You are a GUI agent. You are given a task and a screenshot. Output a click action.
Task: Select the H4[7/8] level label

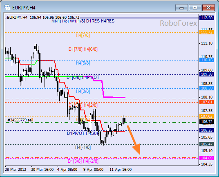(83, 35)
